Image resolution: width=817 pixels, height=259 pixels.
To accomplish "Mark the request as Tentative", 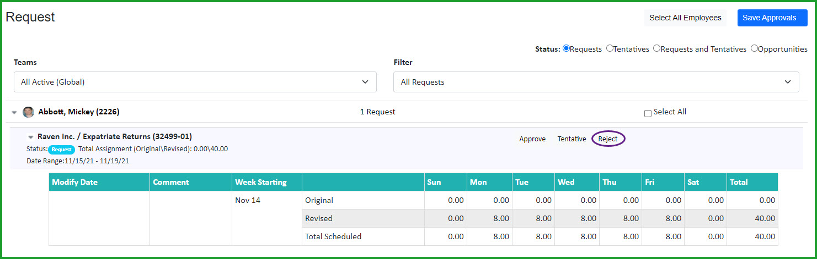I will click(x=572, y=139).
